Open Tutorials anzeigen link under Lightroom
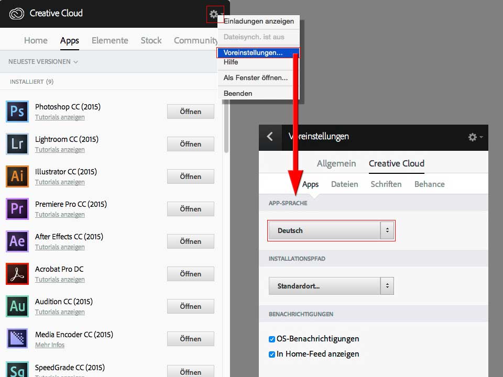The height and width of the screenshot is (377, 503). point(60,150)
